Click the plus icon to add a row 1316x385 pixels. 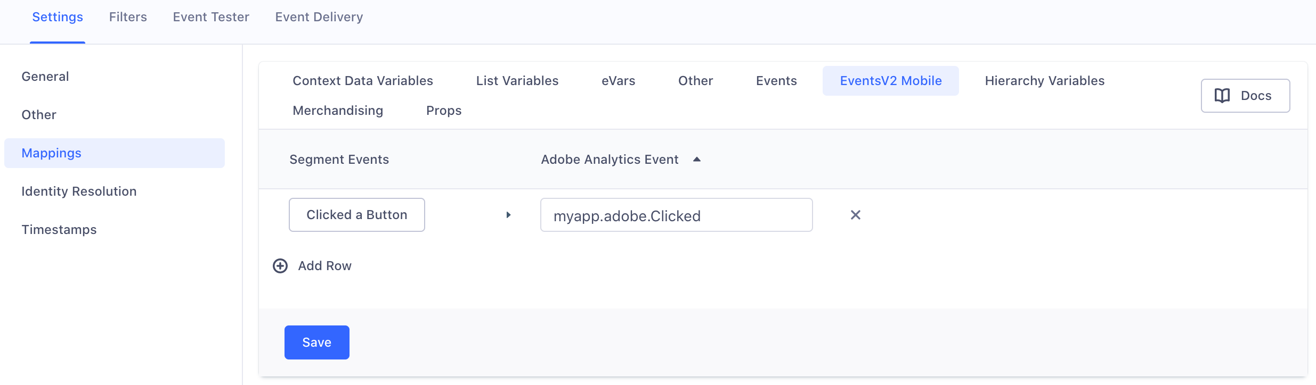pos(279,265)
